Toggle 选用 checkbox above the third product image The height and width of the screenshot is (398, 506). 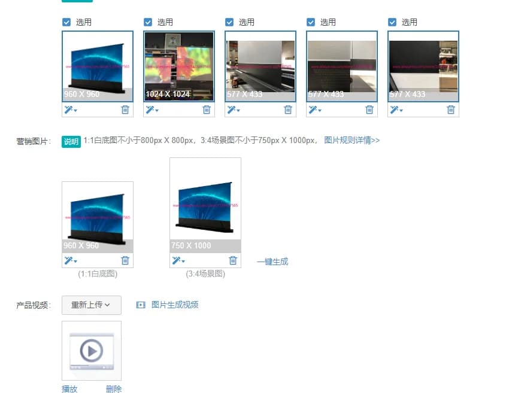pyautogui.click(x=229, y=22)
